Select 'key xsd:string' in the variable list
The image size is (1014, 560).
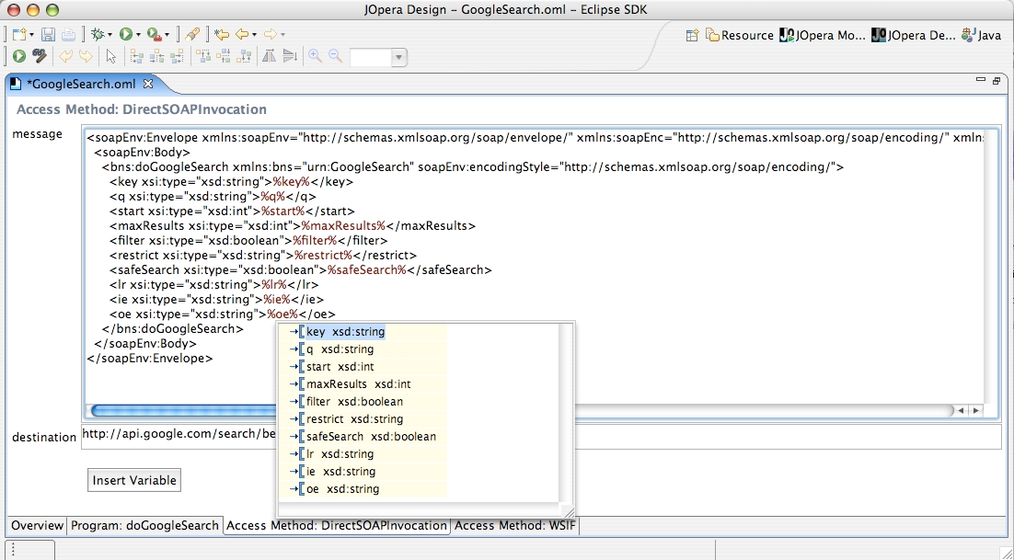(345, 331)
